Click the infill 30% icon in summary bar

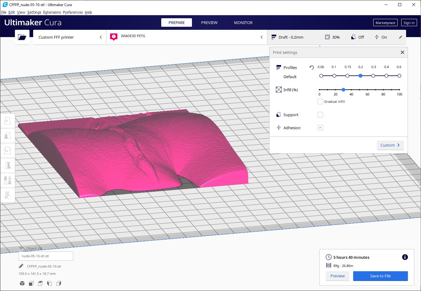(327, 37)
